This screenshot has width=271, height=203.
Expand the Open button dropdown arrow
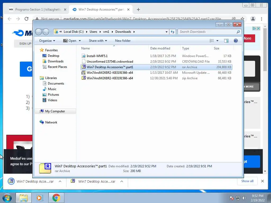80,41
